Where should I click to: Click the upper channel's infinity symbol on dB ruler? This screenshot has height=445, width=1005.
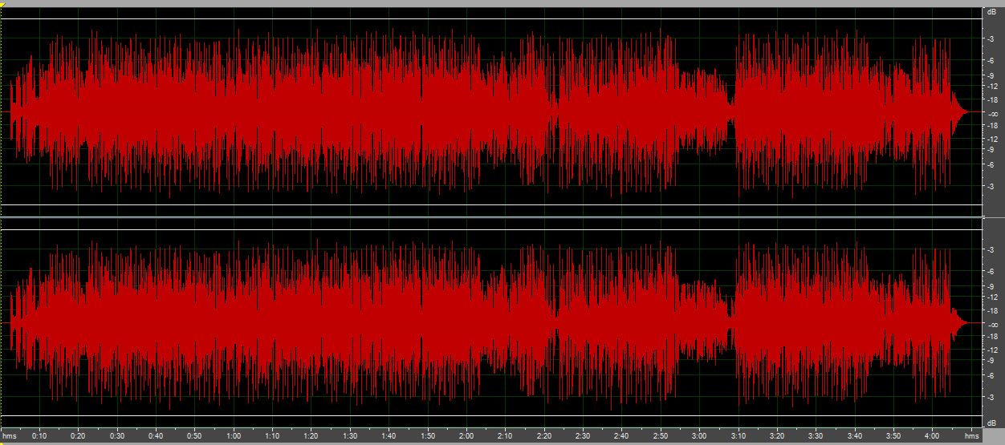click(x=992, y=113)
